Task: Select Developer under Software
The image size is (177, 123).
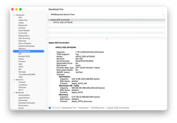Action: point(23,100)
